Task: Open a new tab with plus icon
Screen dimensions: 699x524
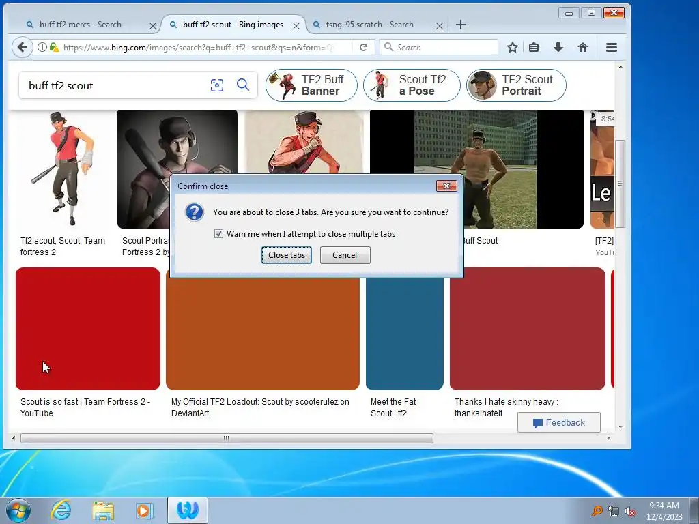Action: [461, 25]
